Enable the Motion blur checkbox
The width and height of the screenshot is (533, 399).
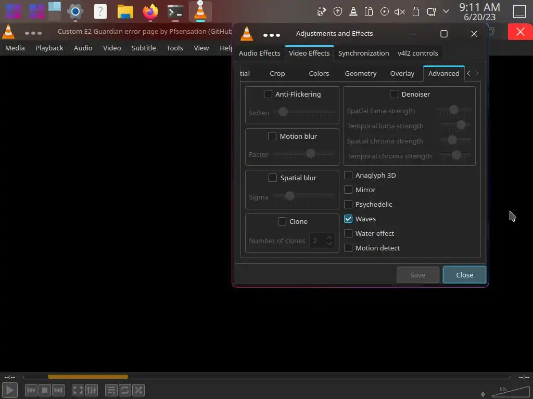tap(272, 137)
